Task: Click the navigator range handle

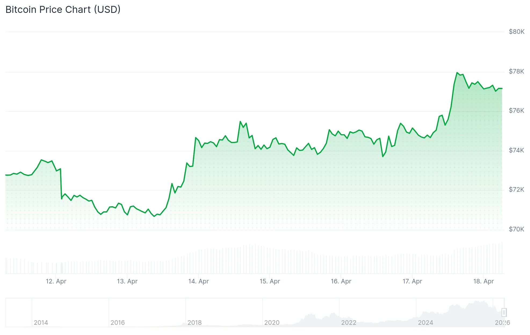Action: pos(504,312)
